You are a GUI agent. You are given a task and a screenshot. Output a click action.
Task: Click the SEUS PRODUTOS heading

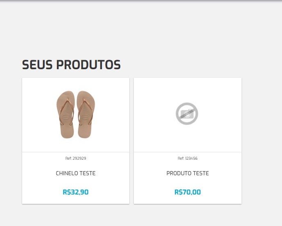71,65
